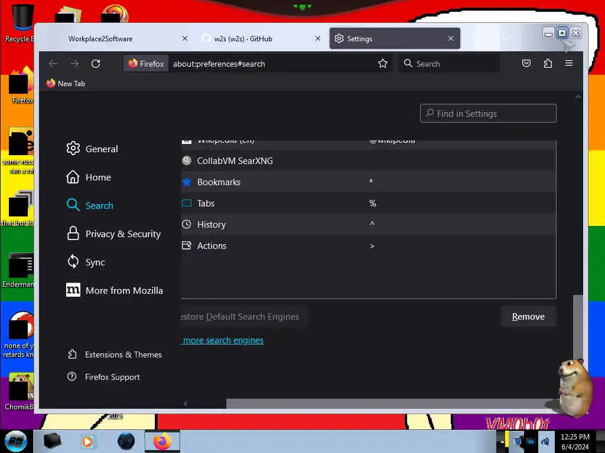Screen dimensions: 605x453
Task: Open the New Tab bookmark
Action: tap(66, 83)
